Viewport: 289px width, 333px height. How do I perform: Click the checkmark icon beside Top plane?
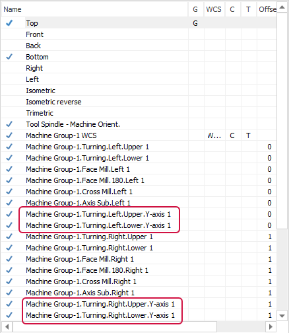[9, 23]
